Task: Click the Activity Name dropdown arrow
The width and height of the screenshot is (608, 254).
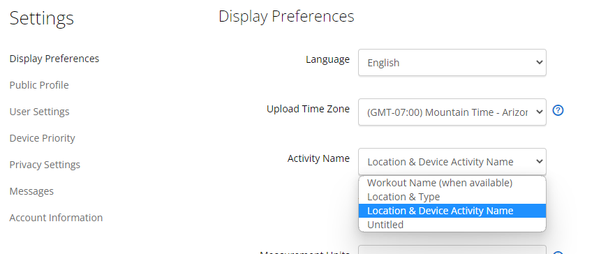Action: click(x=539, y=162)
